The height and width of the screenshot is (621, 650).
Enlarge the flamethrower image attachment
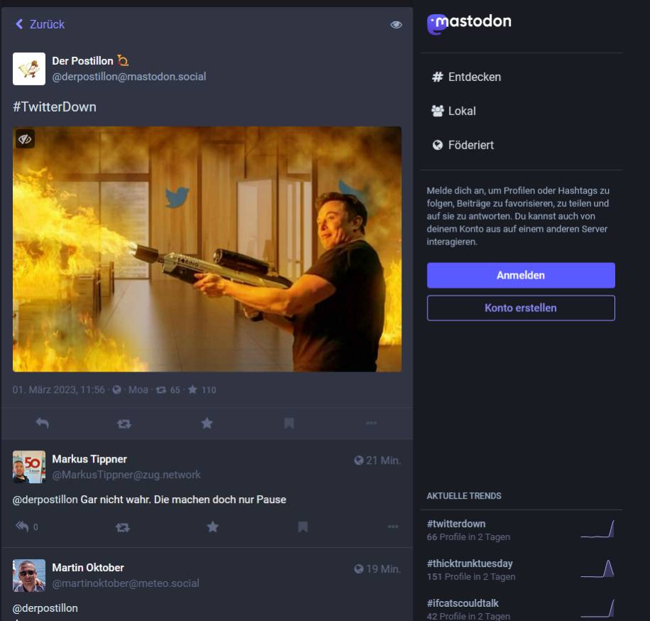(x=207, y=249)
